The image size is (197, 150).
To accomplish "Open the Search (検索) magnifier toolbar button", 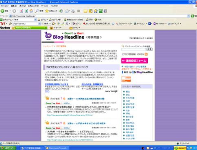I will [x=39, y=11].
